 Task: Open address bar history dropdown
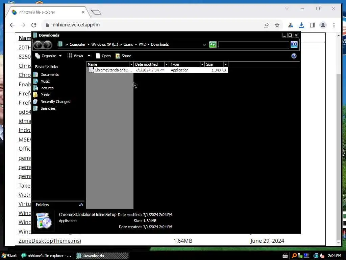[204, 45]
